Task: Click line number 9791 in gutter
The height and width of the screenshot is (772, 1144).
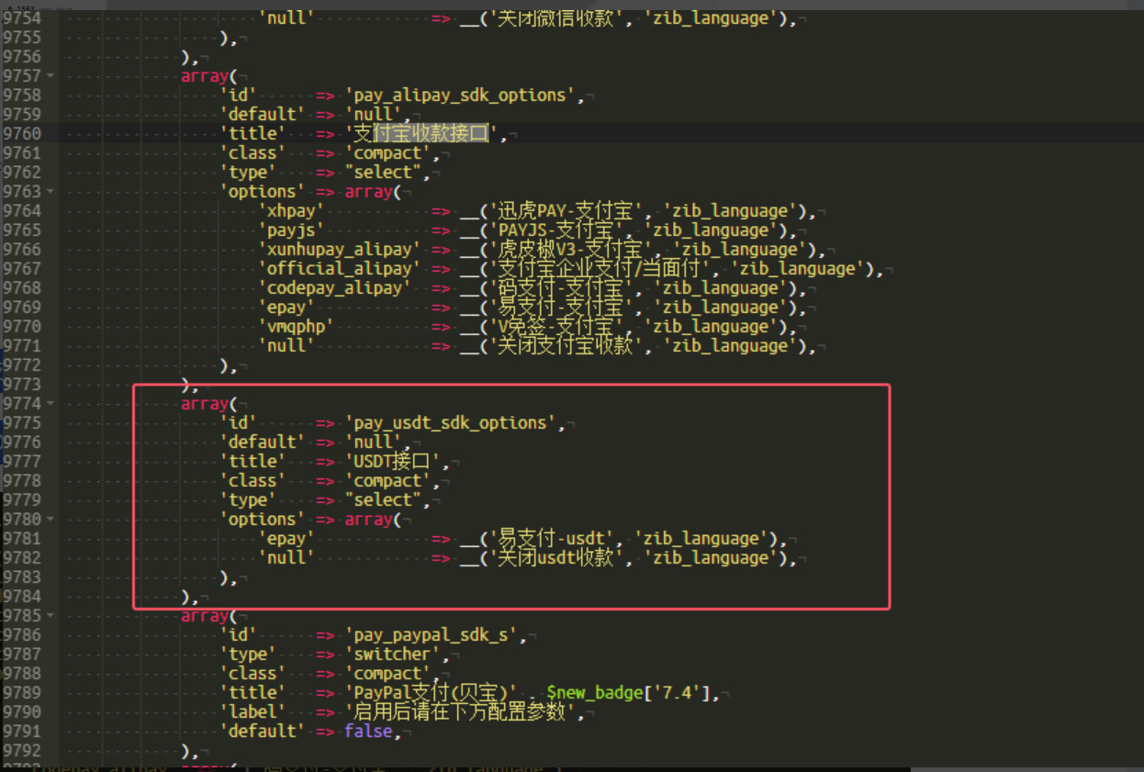Action: 22,732
